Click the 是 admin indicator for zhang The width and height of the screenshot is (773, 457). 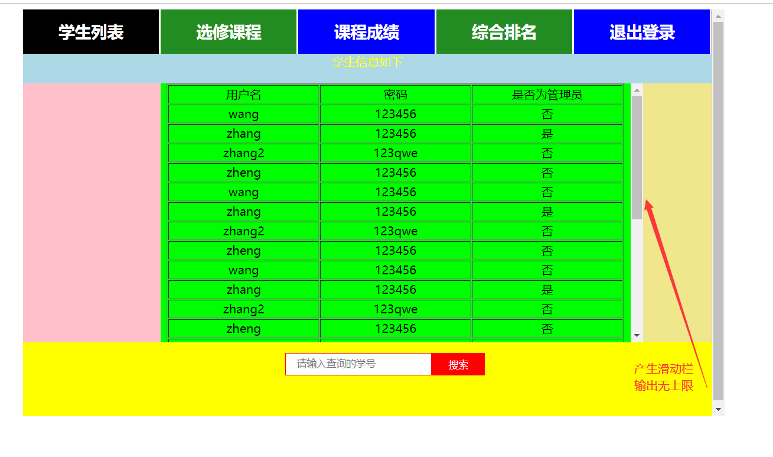pyautogui.click(x=547, y=133)
